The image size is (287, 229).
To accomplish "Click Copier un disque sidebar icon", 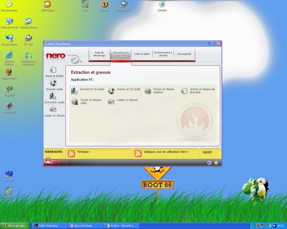I will click(53, 109).
